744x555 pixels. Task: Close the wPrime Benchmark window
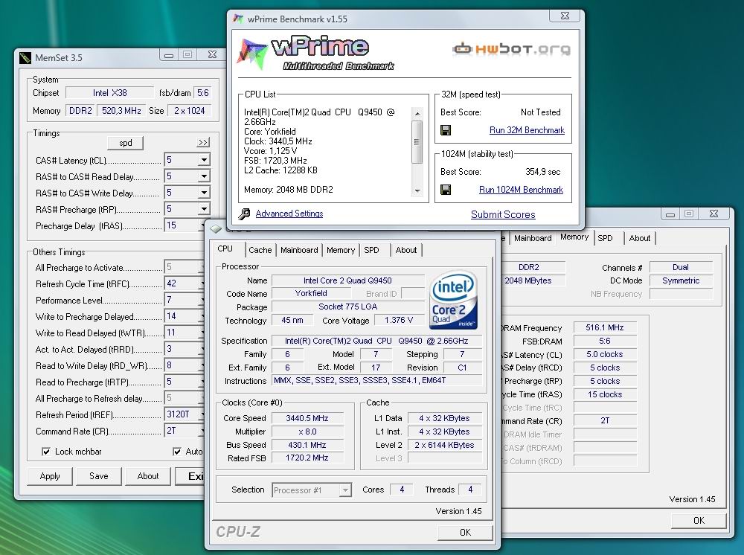(x=565, y=15)
